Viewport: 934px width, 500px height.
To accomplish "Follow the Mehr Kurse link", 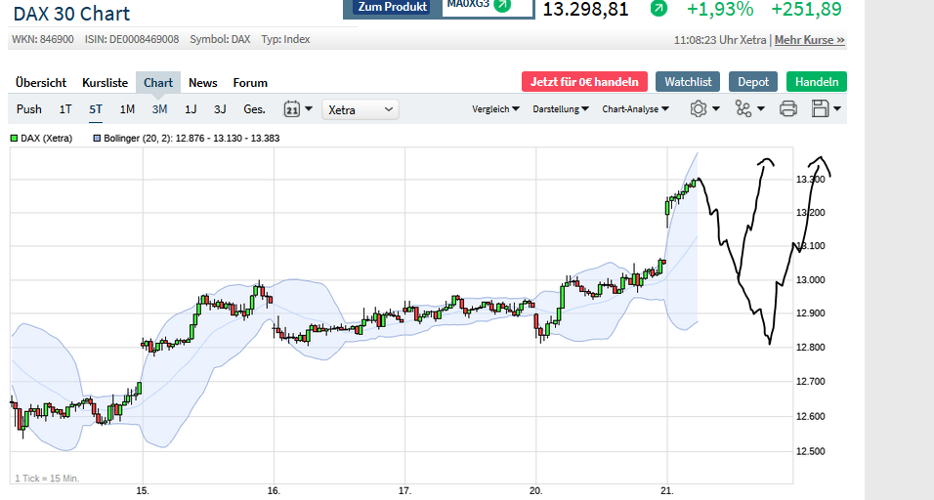I will [810, 40].
